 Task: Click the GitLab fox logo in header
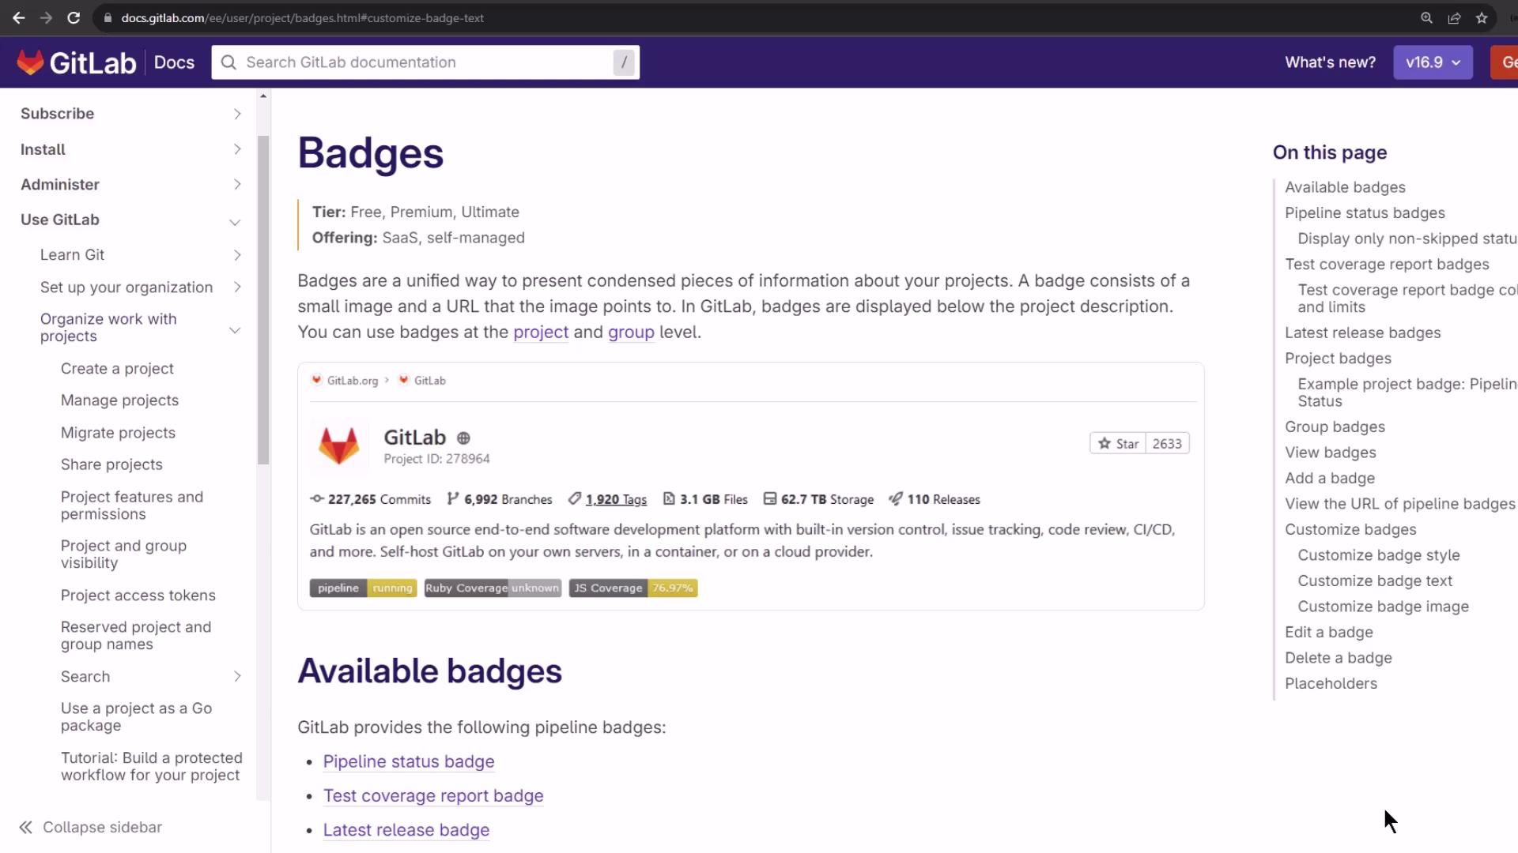tap(30, 62)
